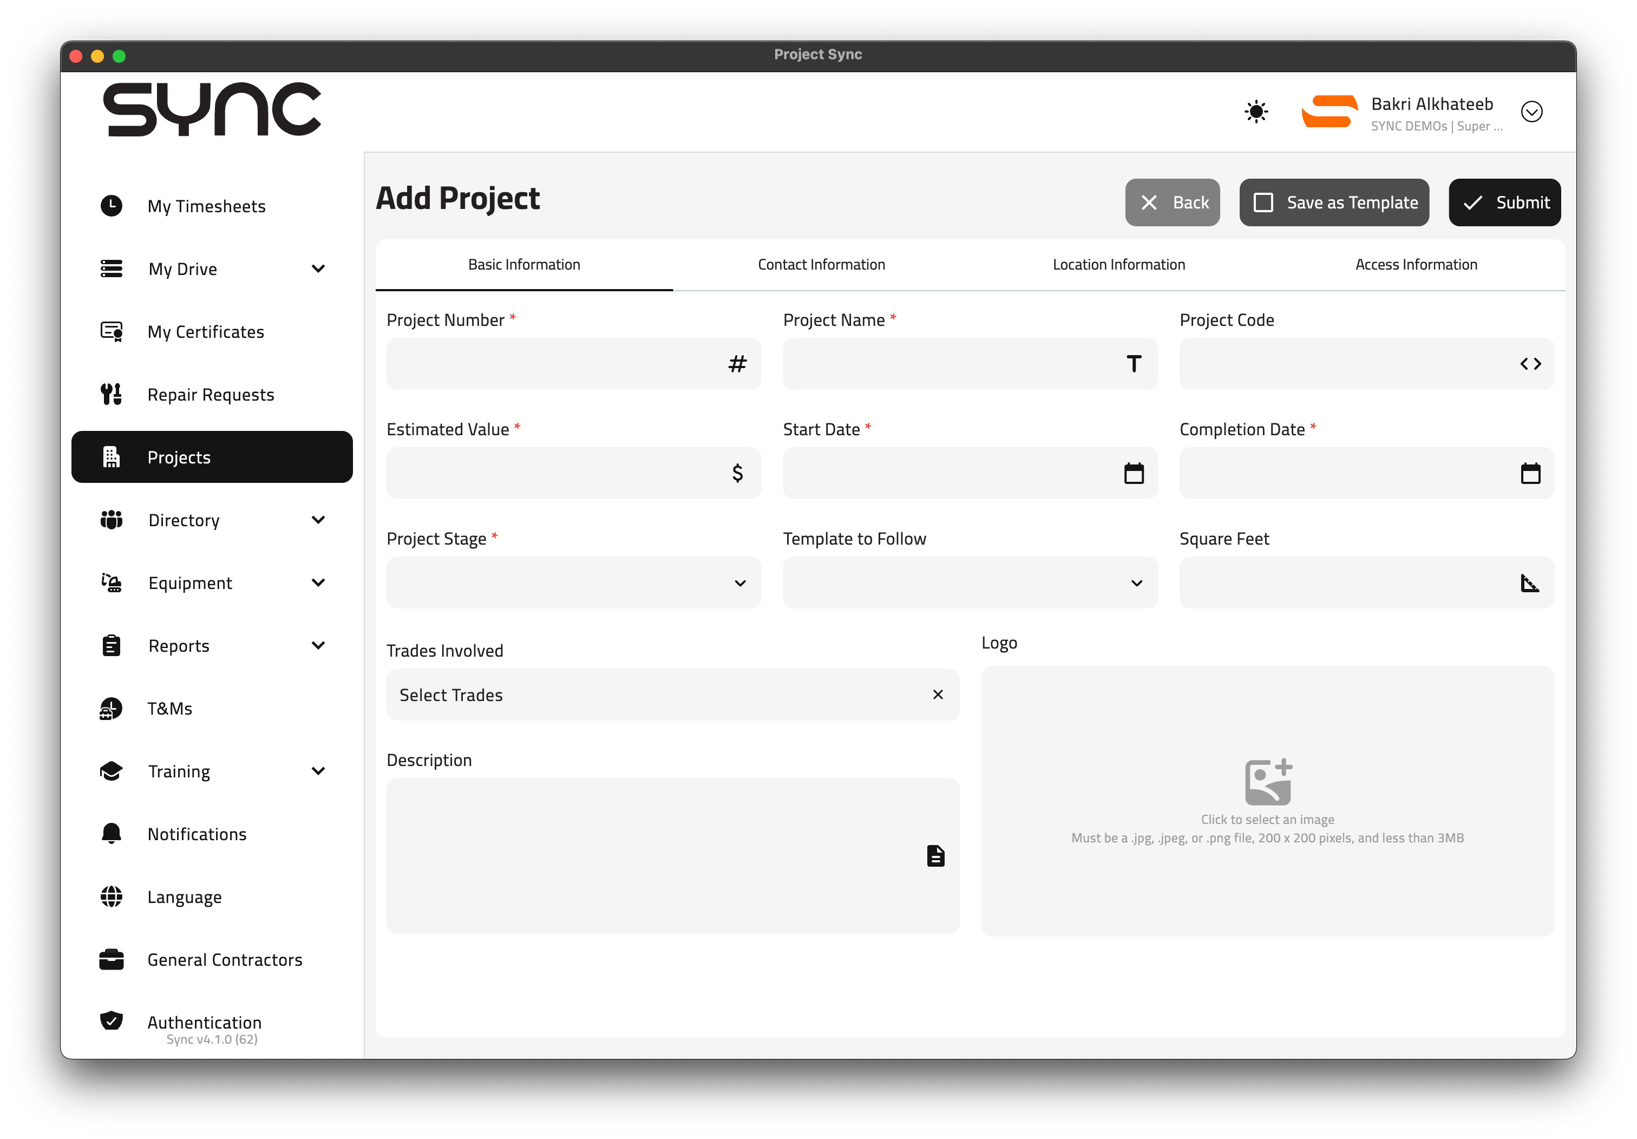Click the orange SYNC company logo avatar

pos(1329,112)
